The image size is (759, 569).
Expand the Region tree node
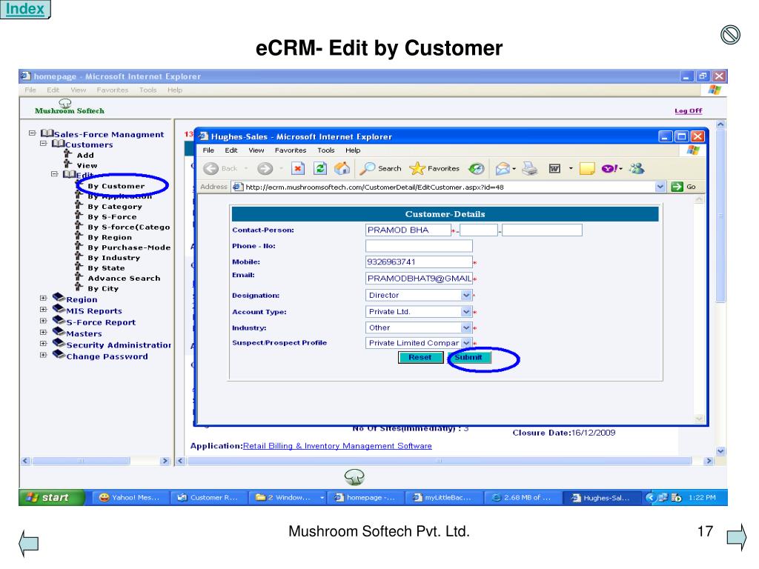(x=44, y=298)
